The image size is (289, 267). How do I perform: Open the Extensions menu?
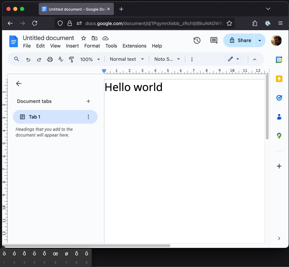(134, 46)
